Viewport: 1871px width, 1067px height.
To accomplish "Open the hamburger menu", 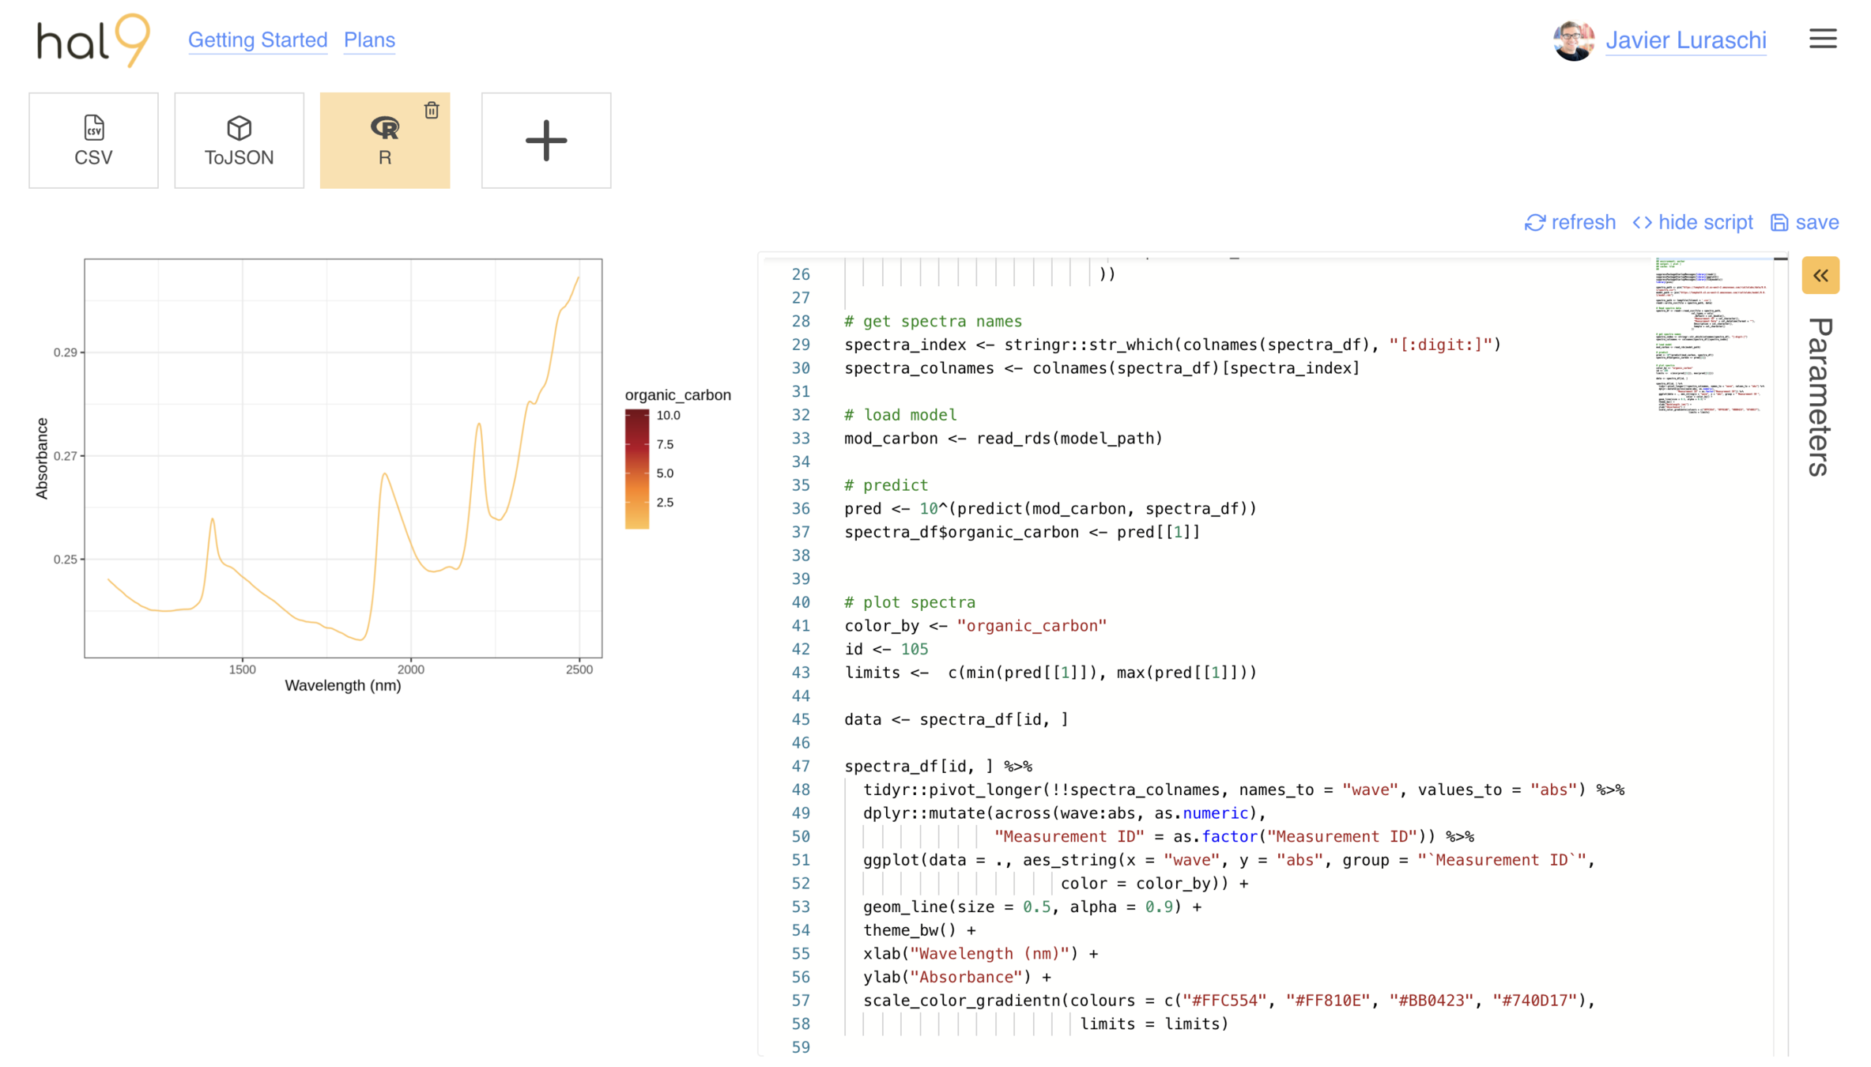I will tap(1822, 39).
